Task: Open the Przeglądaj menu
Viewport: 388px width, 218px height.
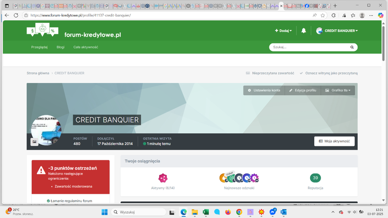Action: [39, 47]
